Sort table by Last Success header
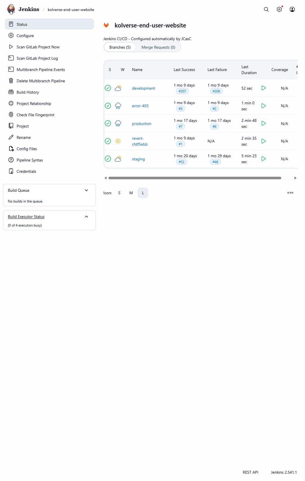Viewport: 305px width, 481px height. pos(184,70)
